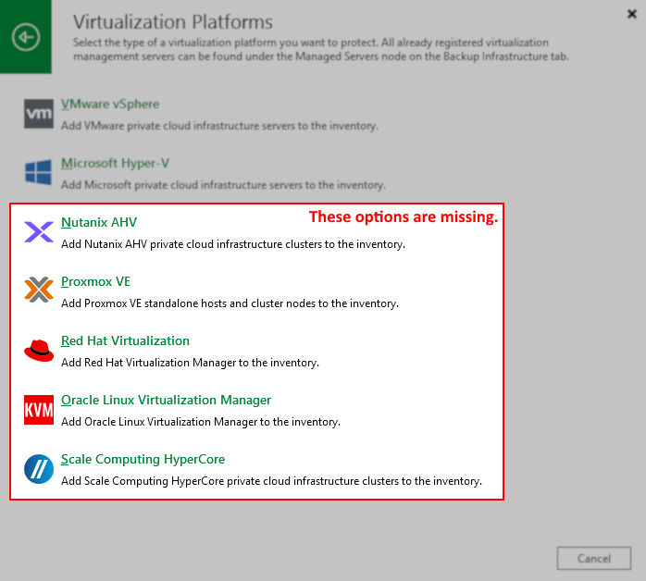Select Scale Computing HyperCore link

(x=143, y=459)
